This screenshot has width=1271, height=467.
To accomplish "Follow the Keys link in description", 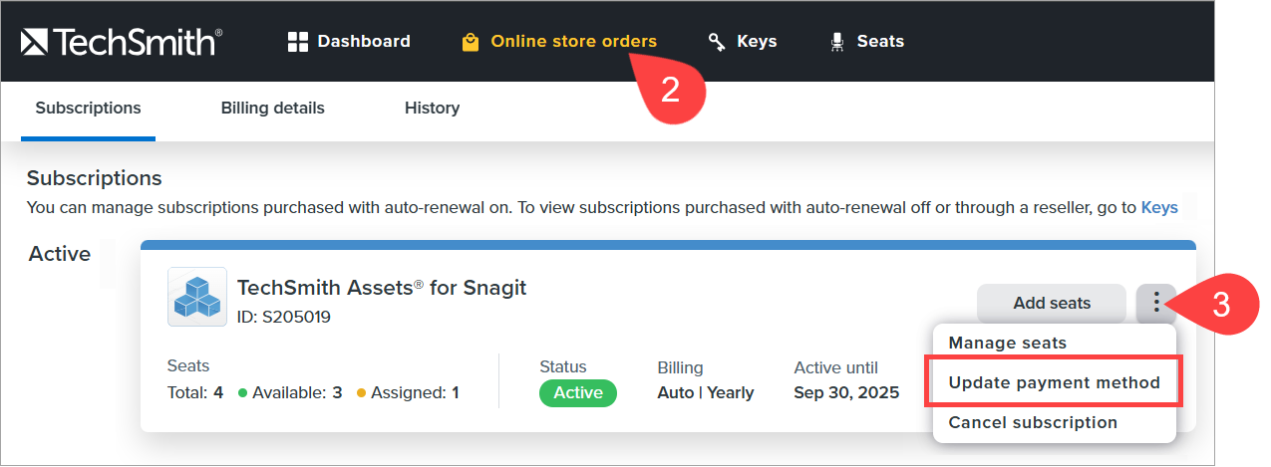I will click(x=1158, y=208).
